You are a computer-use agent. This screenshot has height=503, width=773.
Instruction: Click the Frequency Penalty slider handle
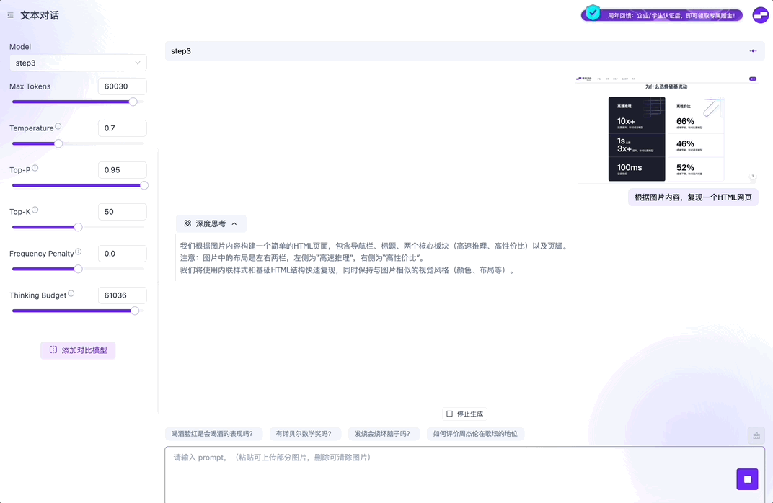point(78,269)
